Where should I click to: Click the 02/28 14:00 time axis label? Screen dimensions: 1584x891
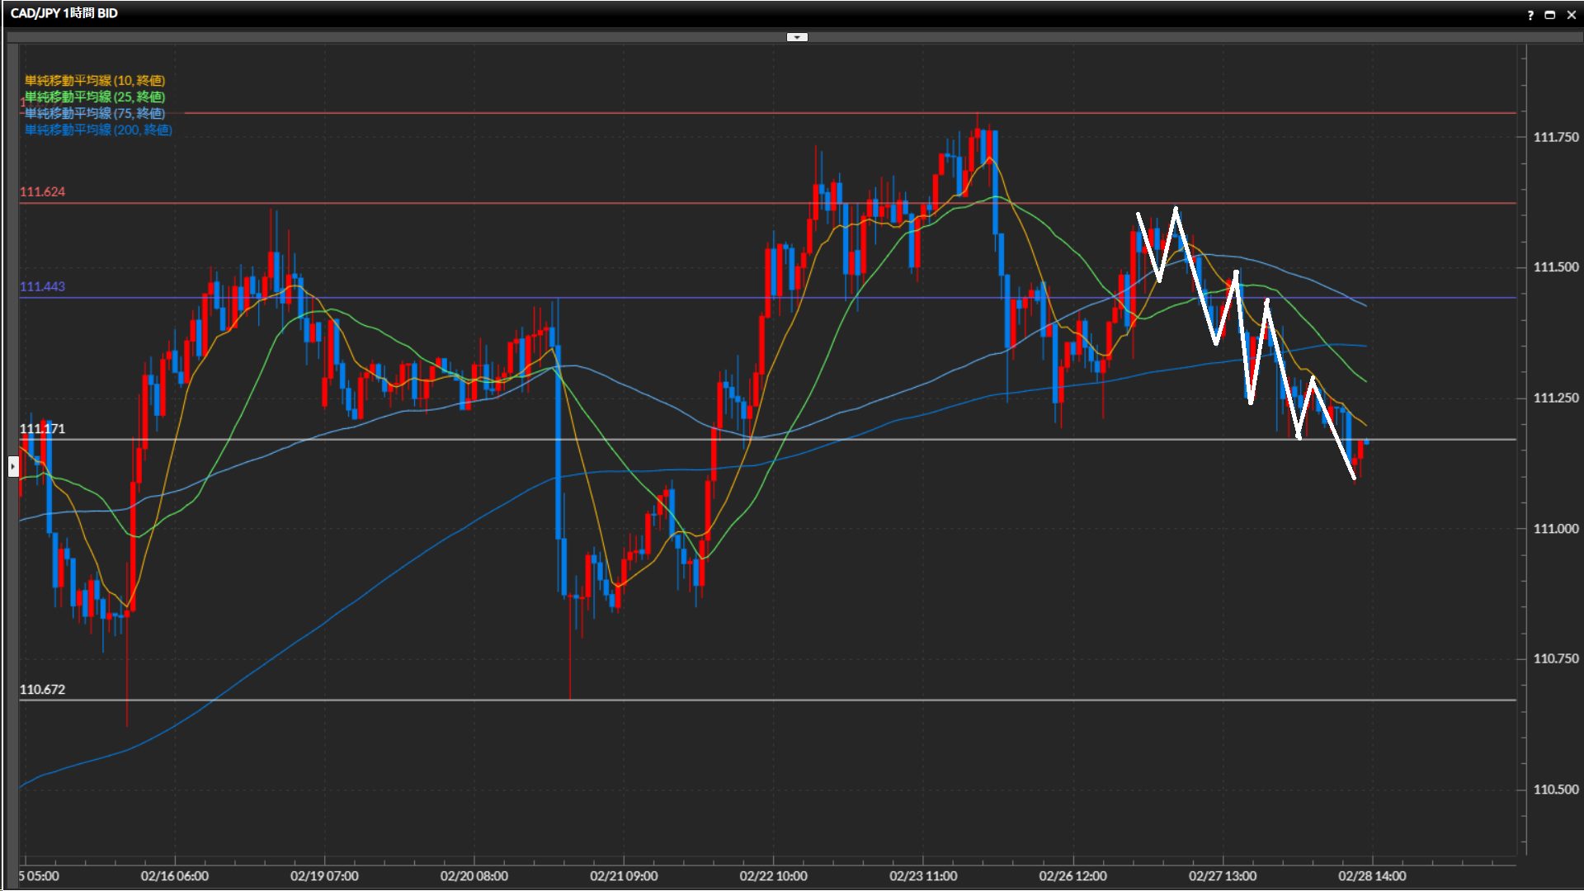coord(1372,875)
